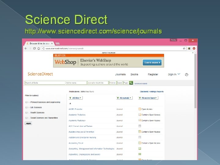Click the Teddy profile button in title bar

[x=174, y=40]
